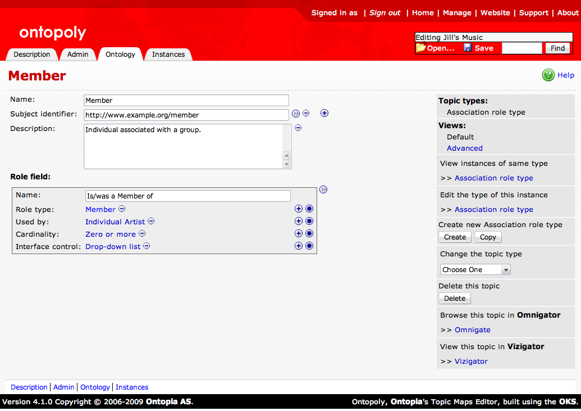Click the green Help question mark icon
The height and width of the screenshot is (411, 581).
coord(548,75)
